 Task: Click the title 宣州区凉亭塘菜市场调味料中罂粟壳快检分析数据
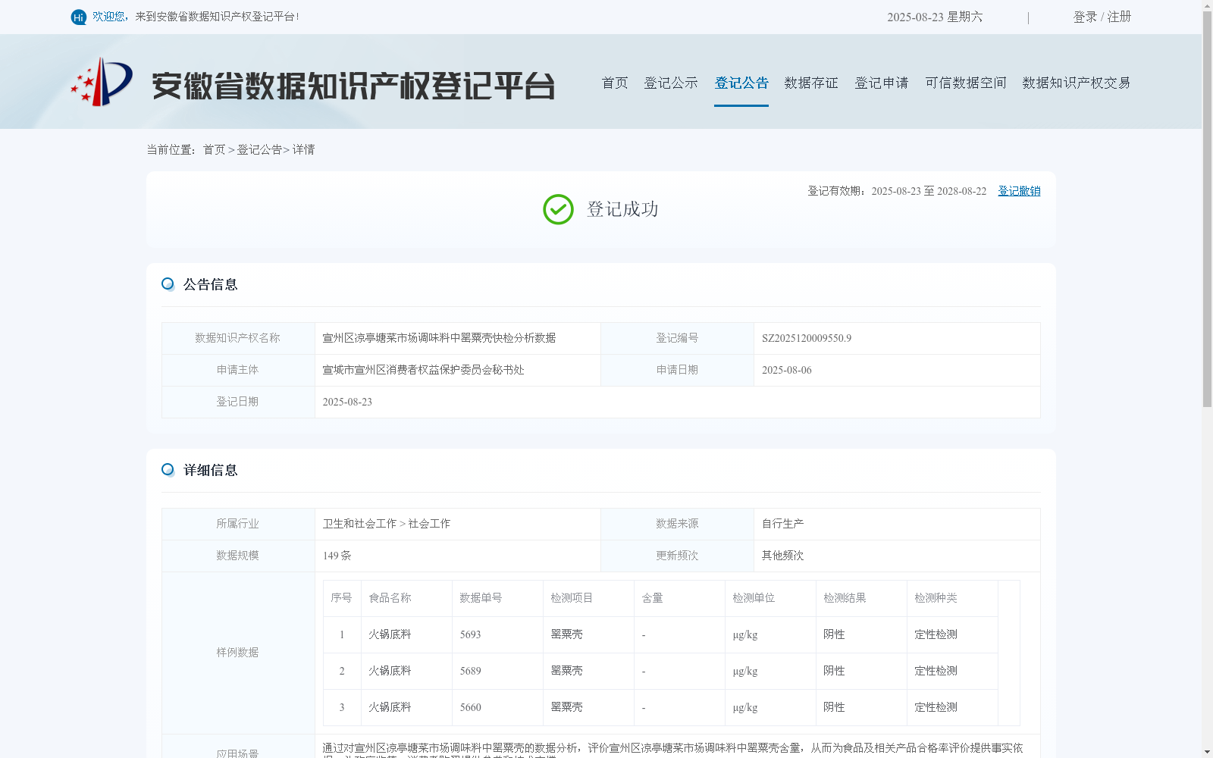coord(439,338)
